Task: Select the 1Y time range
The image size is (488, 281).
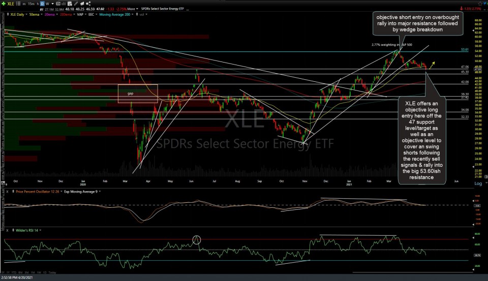Action: [8, 272]
